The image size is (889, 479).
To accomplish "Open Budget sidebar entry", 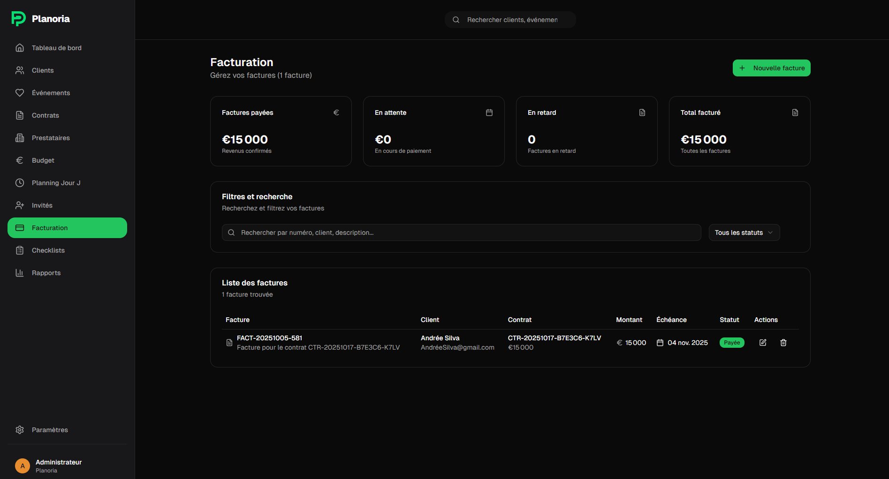I will click(x=67, y=160).
